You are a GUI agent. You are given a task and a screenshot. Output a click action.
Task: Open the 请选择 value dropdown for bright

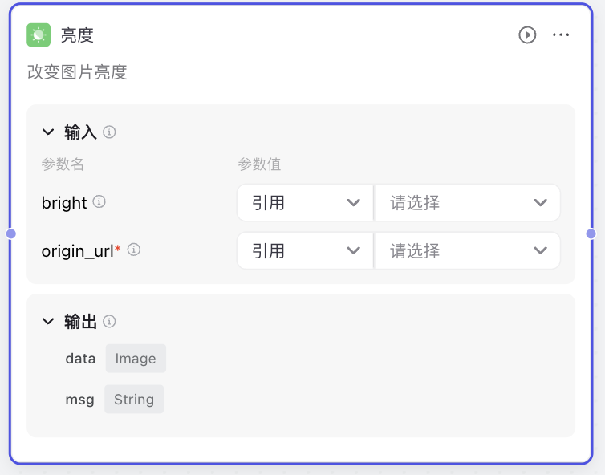(467, 202)
